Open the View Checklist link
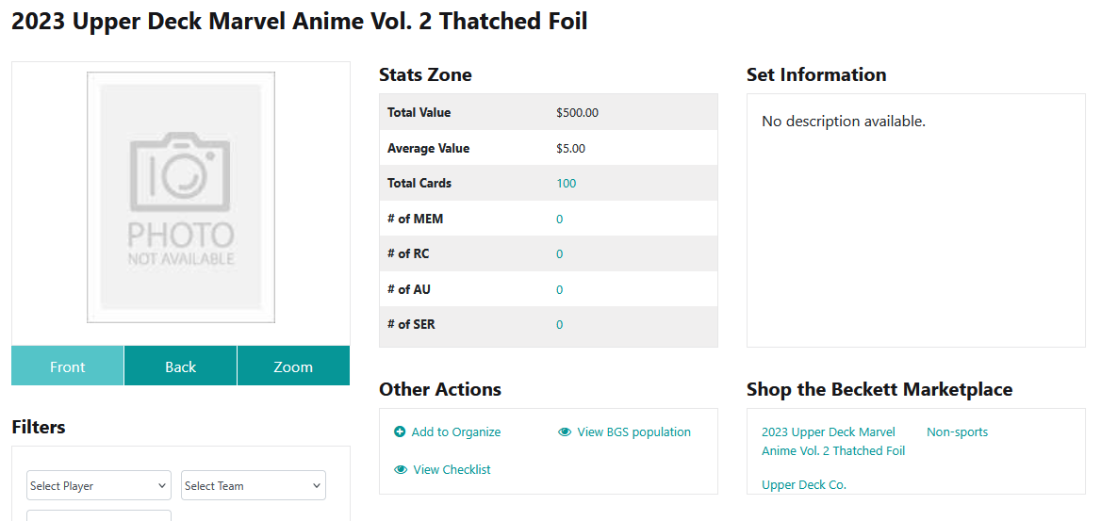This screenshot has width=1101, height=521. coord(452,470)
